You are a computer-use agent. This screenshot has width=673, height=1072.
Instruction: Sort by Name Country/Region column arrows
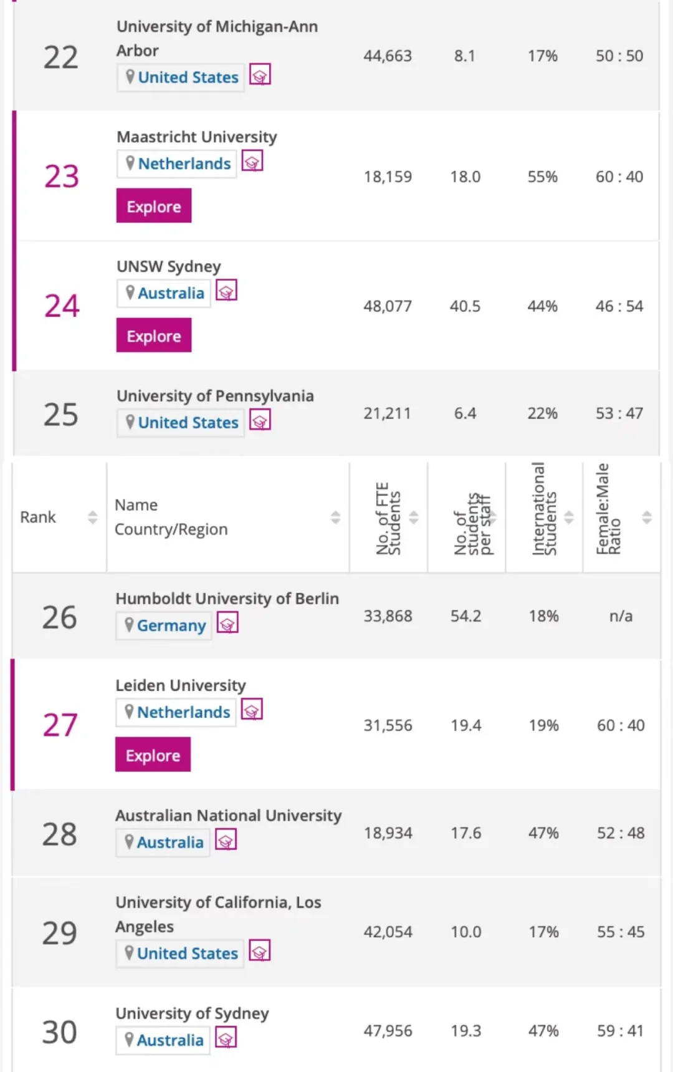pos(335,517)
